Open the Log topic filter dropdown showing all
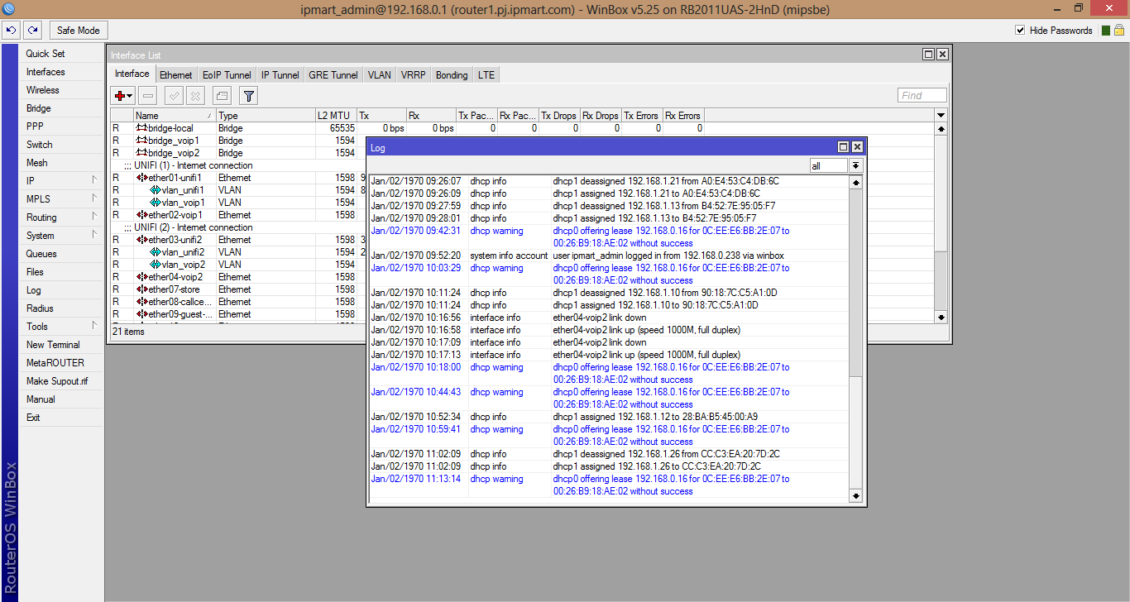 (x=855, y=166)
